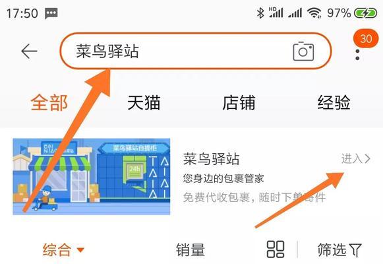383x264 pixels.
Task: Tap the back arrow icon
Action: 29,51
